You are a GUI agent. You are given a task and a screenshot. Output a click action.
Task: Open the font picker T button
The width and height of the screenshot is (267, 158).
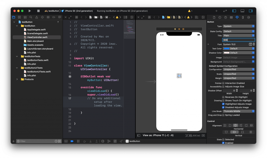(250, 44)
